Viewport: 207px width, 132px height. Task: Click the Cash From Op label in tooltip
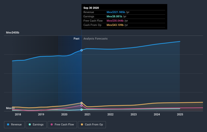(93, 25)
